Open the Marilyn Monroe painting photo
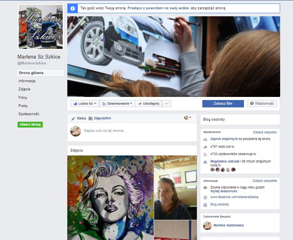 coord(111,198)
